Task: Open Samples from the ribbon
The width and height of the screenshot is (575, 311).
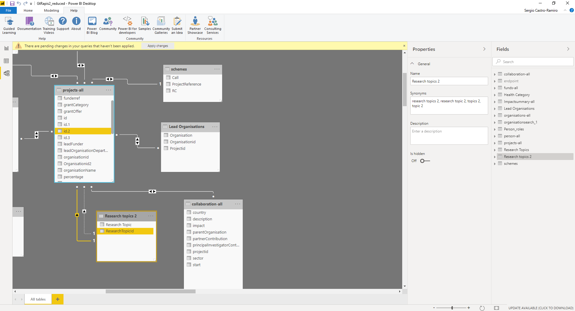Action: [145, 24]
